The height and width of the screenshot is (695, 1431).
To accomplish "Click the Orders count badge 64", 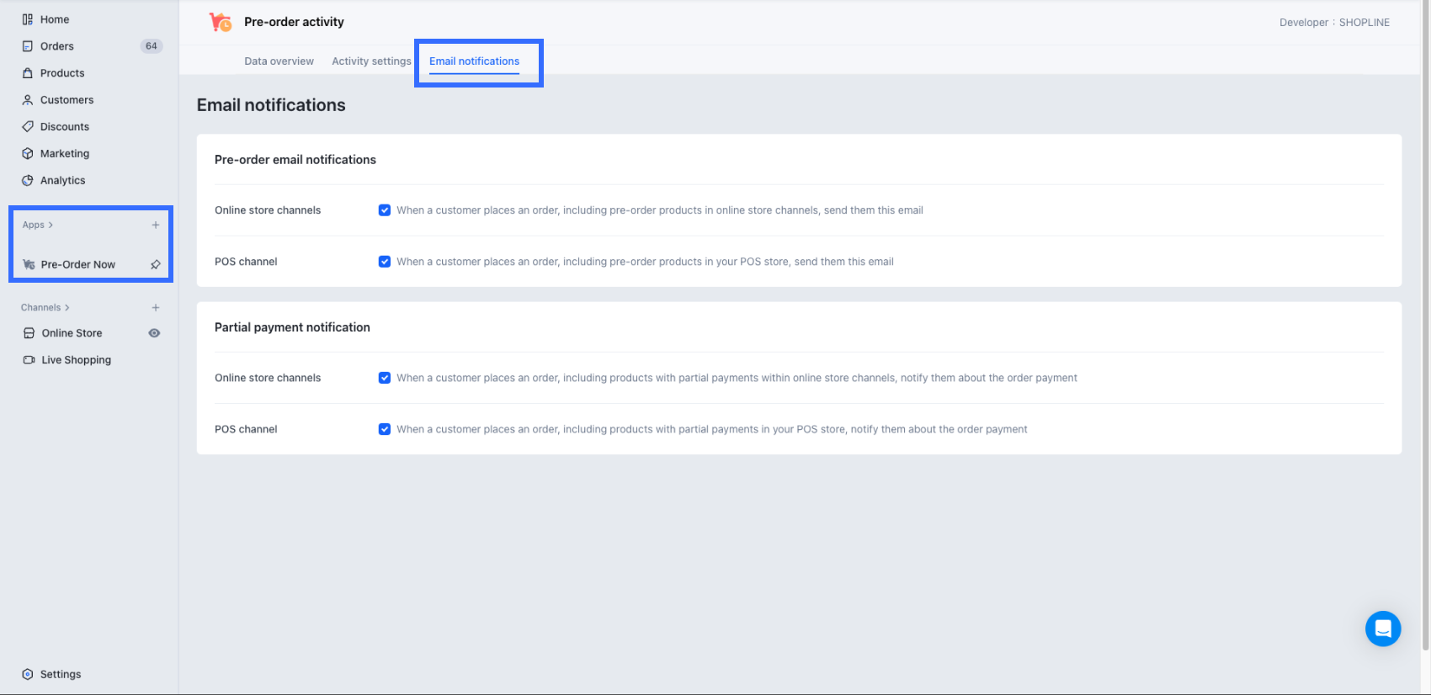I will [152, 46].
